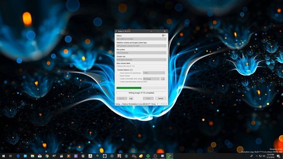
Task: Open the Partition scheme and target system dropdown
Action: pyautogui.click(x=141, y=46)
